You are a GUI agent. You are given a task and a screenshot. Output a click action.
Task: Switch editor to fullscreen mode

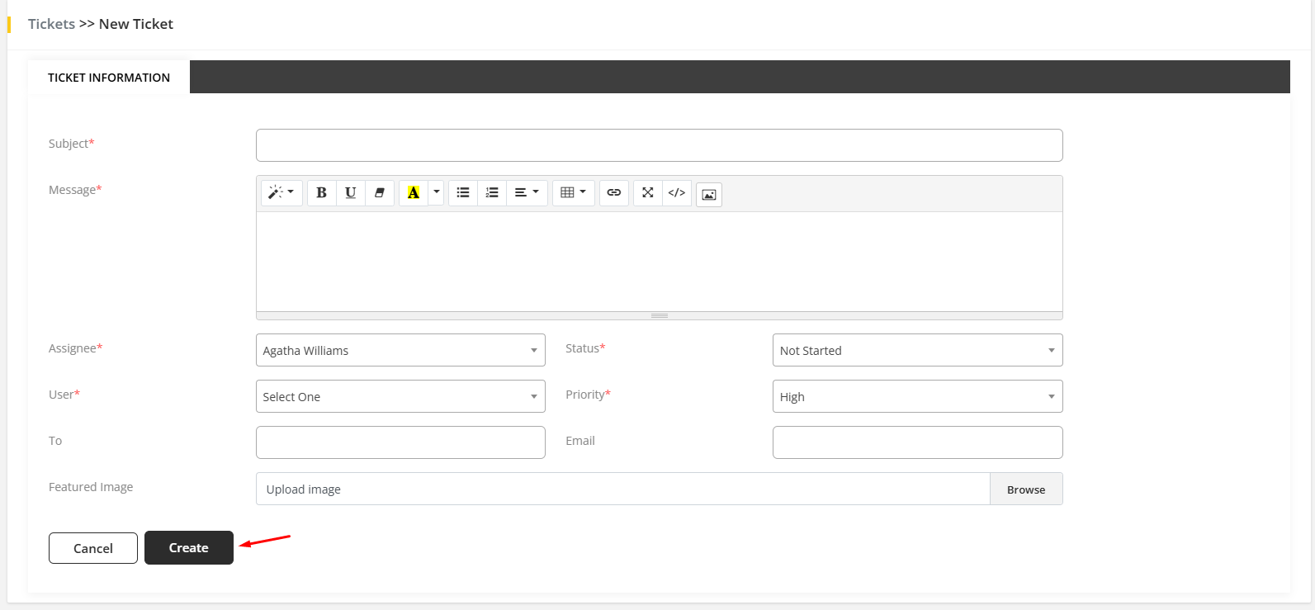[x=648, y=193]
